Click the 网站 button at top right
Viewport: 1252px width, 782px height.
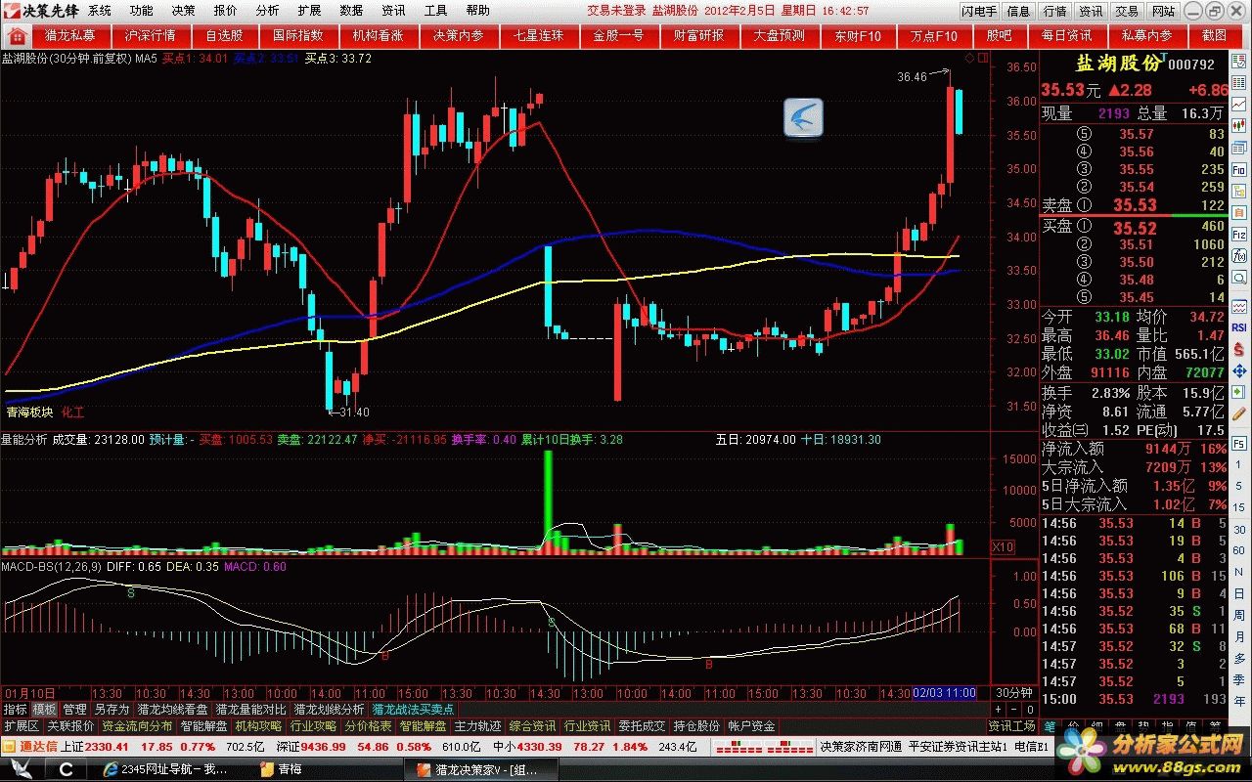click(1163, 11)
